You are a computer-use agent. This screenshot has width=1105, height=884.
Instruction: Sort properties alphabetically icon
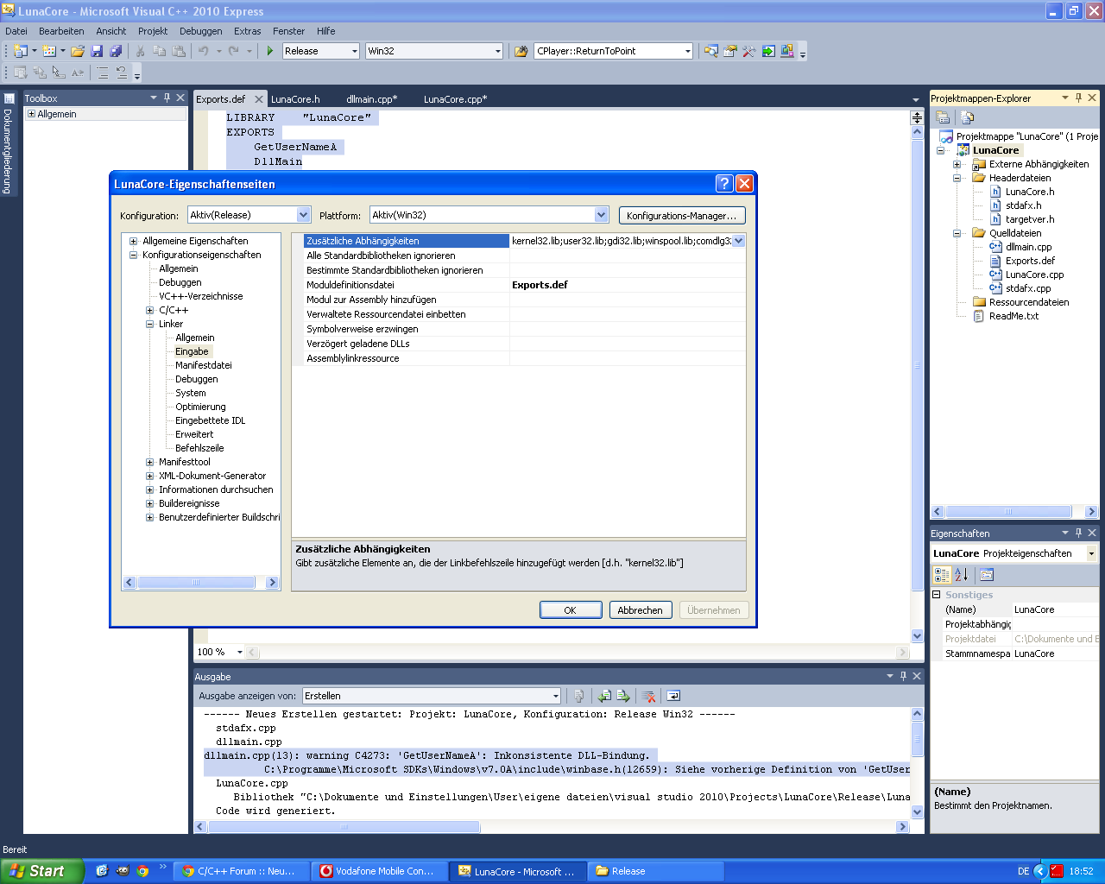click(x=961, y=575)
